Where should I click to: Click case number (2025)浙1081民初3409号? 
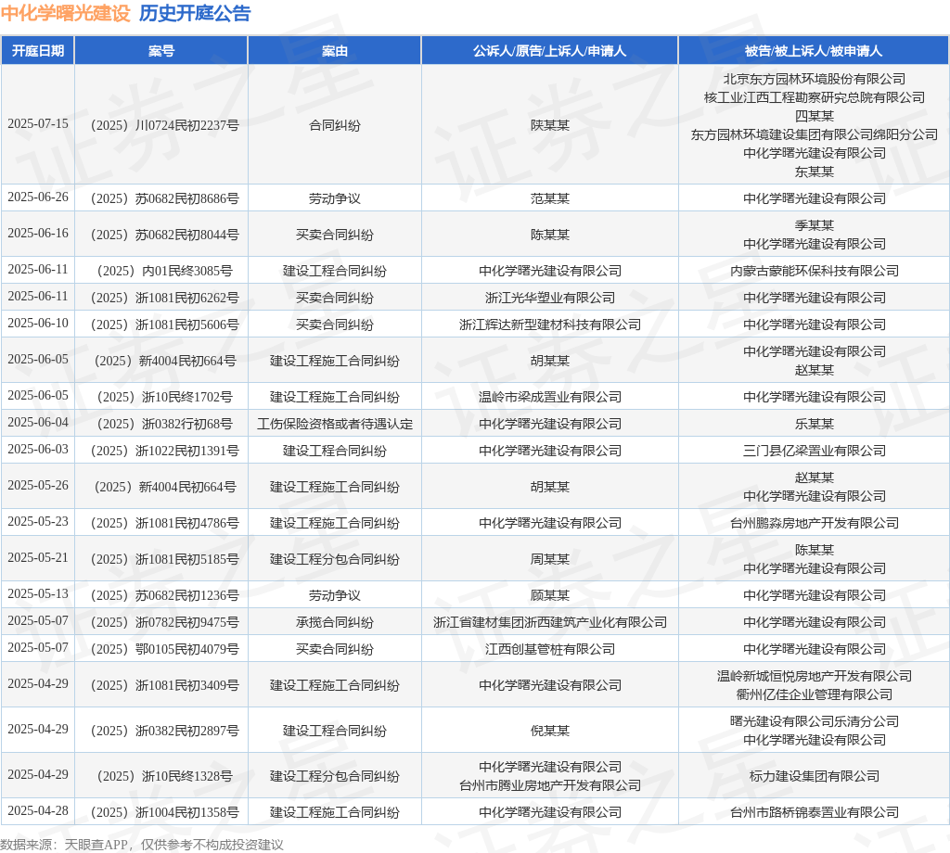pos(165,685)
